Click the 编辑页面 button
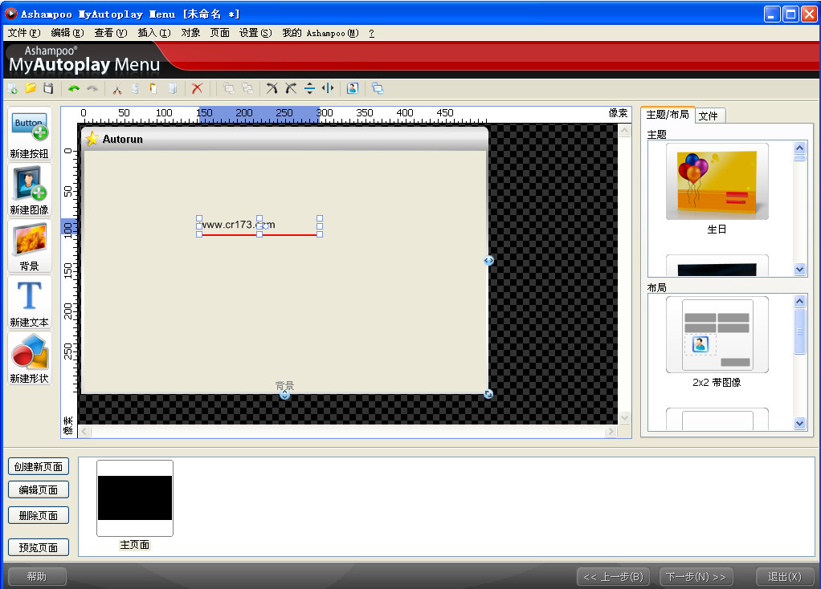 pos(39,490)
